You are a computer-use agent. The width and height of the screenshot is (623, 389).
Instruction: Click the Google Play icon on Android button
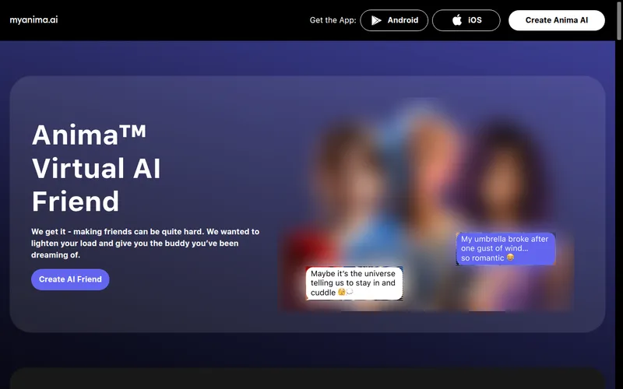click(376, 20)
